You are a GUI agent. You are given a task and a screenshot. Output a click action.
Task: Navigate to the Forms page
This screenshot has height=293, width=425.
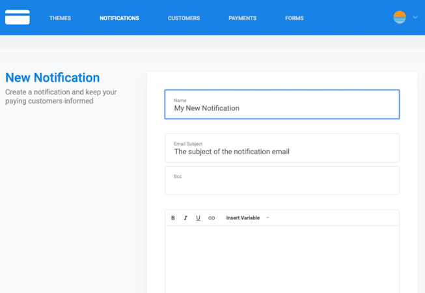coord(294,18)
